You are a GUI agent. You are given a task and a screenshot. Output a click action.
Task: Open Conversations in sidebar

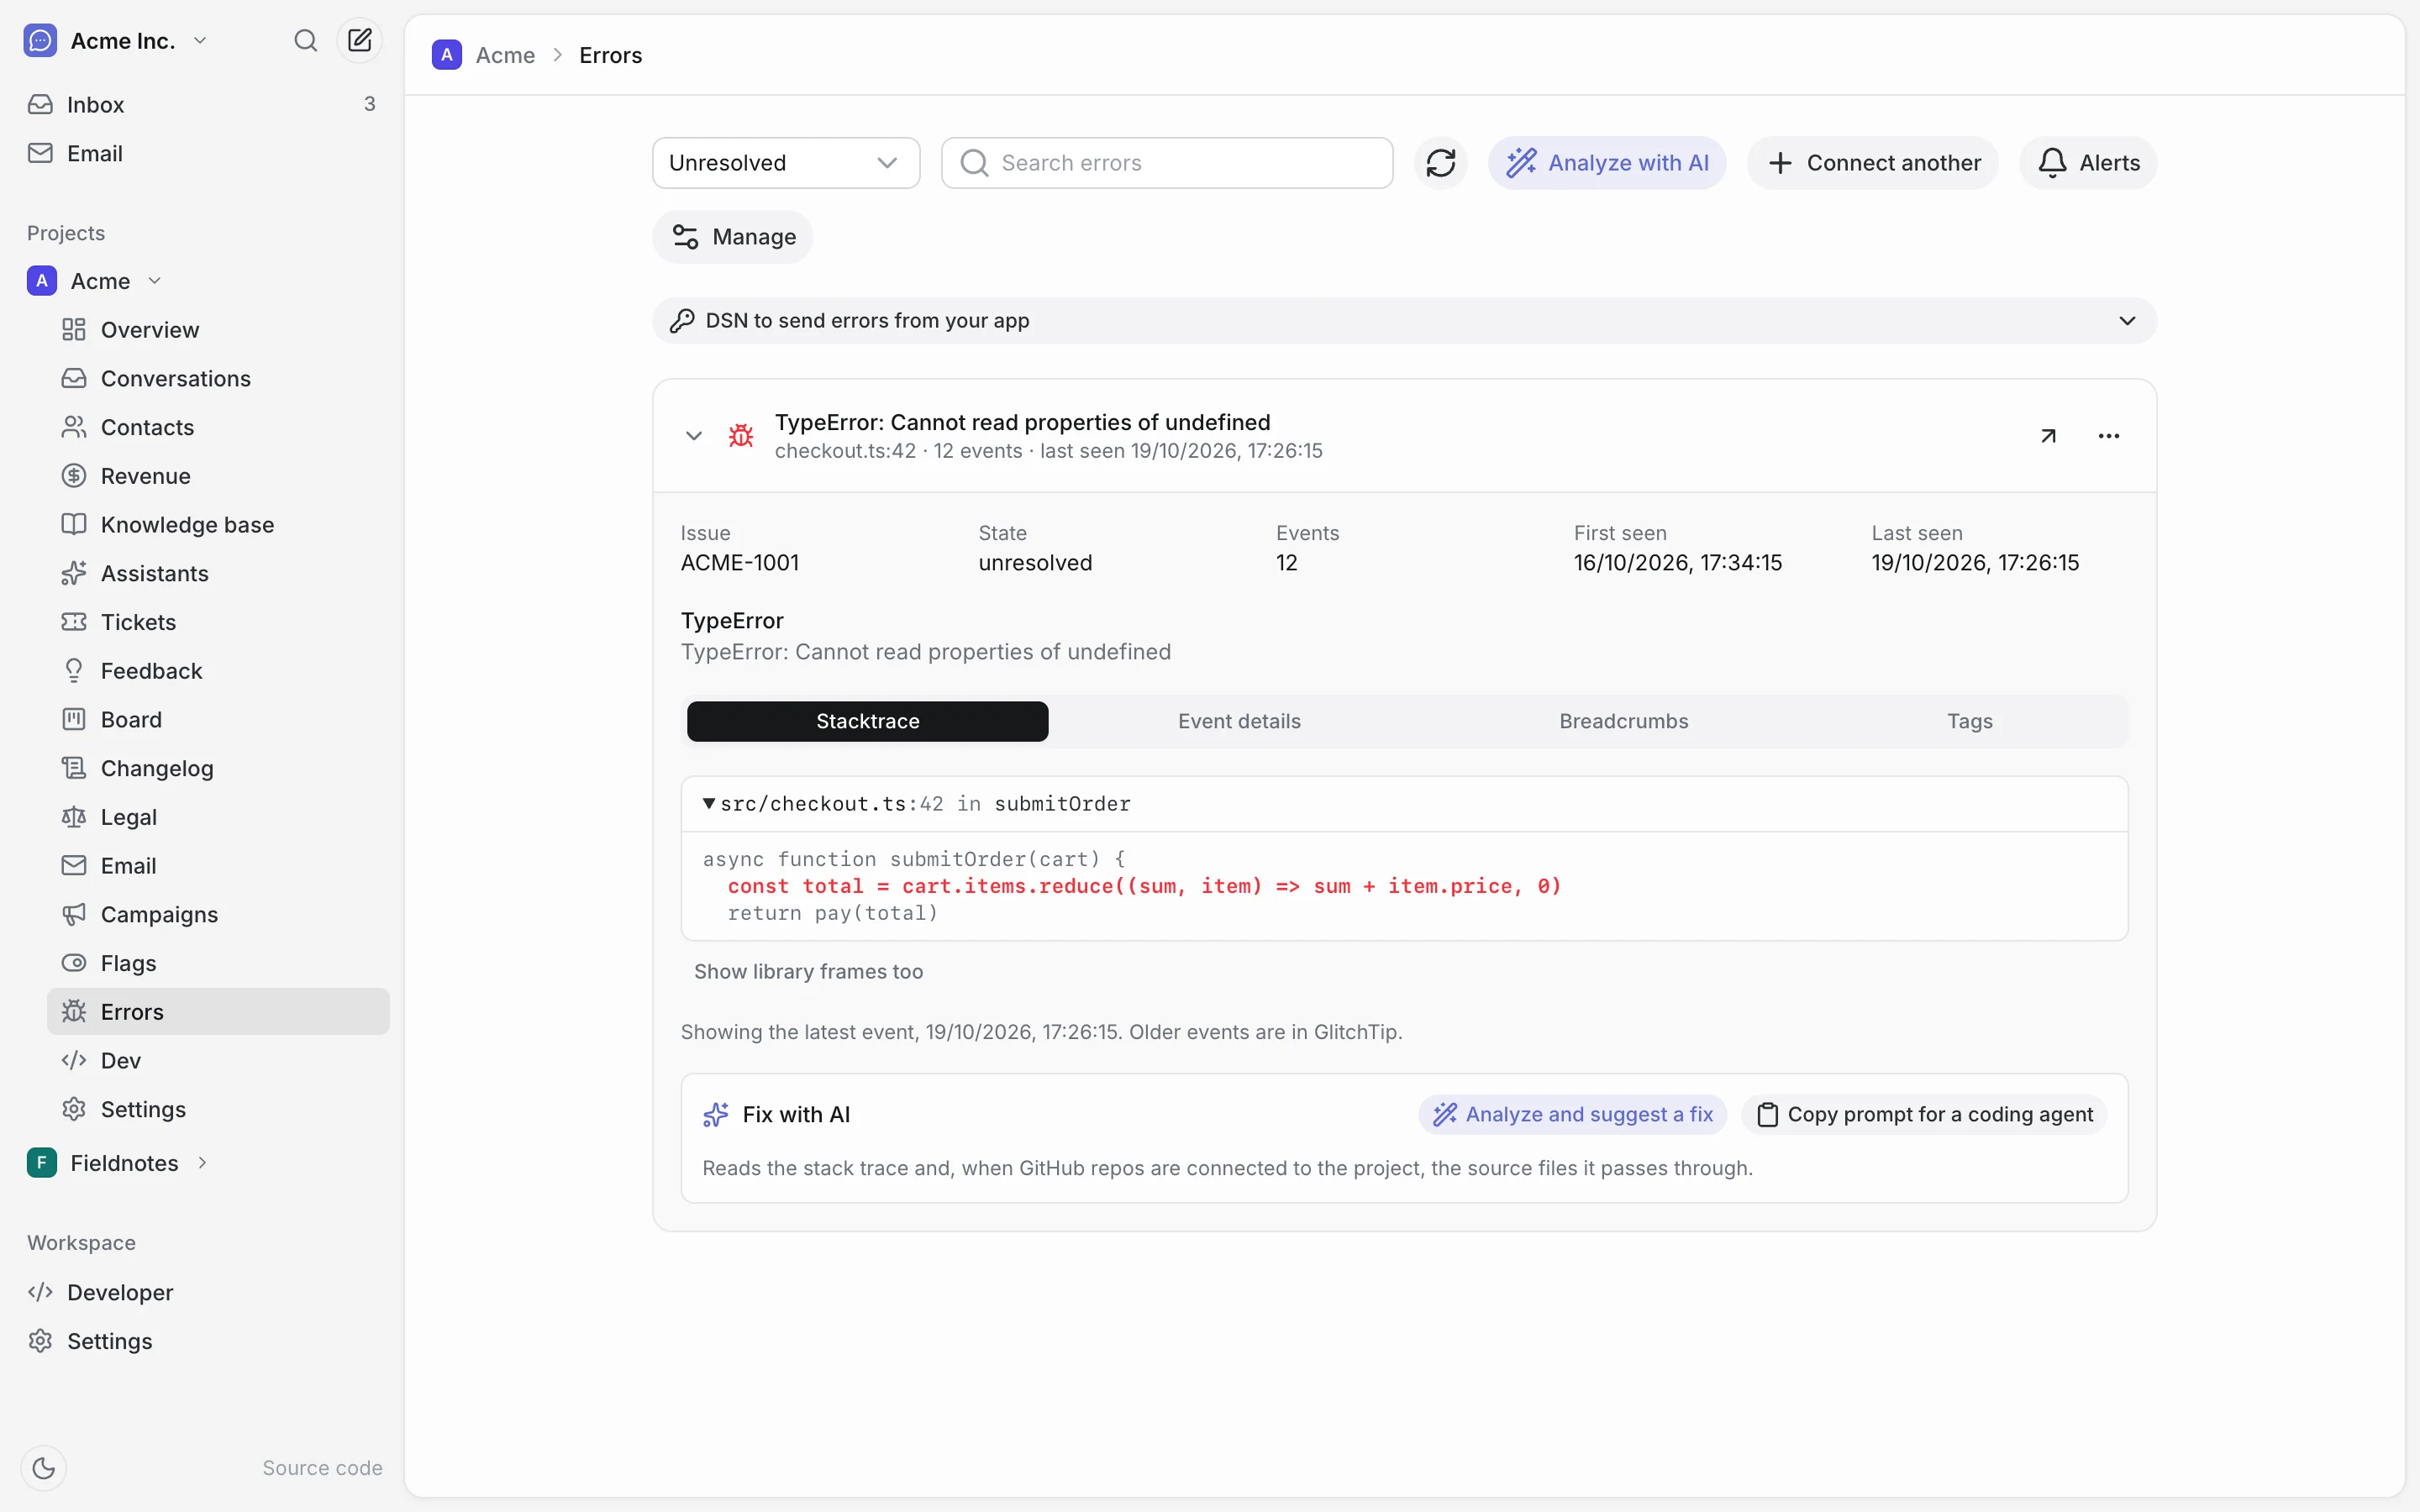[218, 379]
